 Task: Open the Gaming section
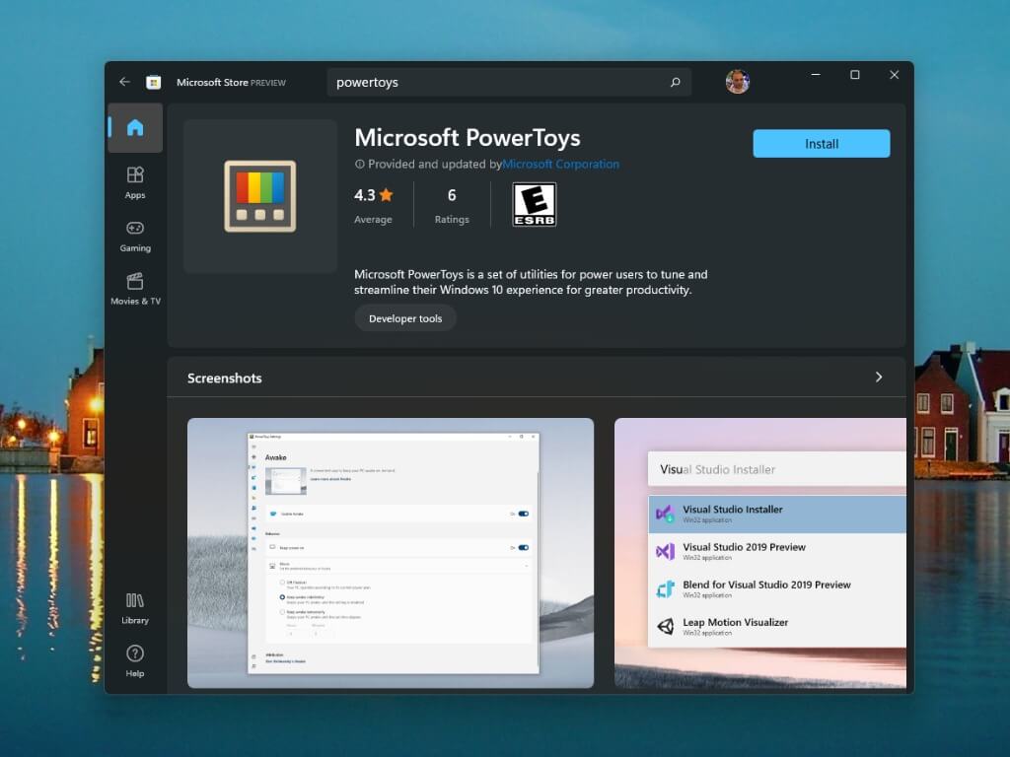[135, 236]
